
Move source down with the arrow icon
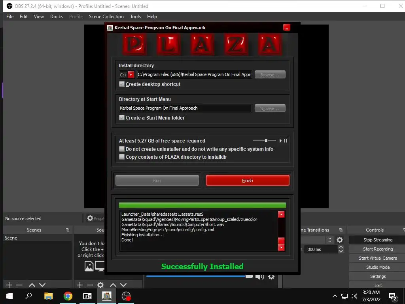pos(123,285)
